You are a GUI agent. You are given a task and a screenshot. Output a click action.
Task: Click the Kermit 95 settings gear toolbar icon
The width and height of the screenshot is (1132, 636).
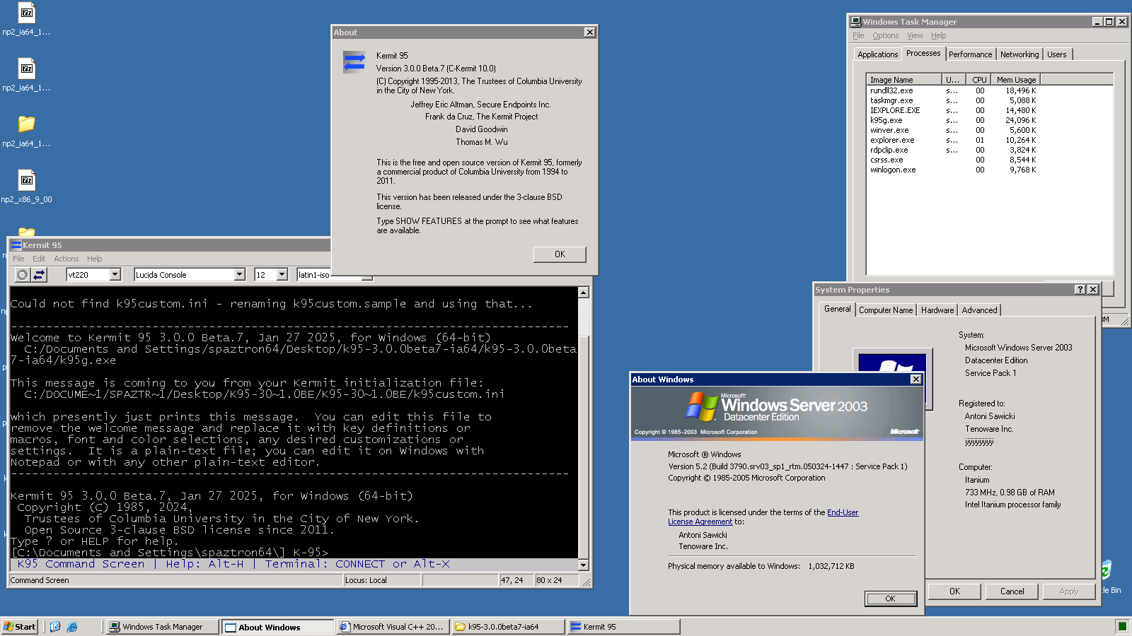[23, 275]
